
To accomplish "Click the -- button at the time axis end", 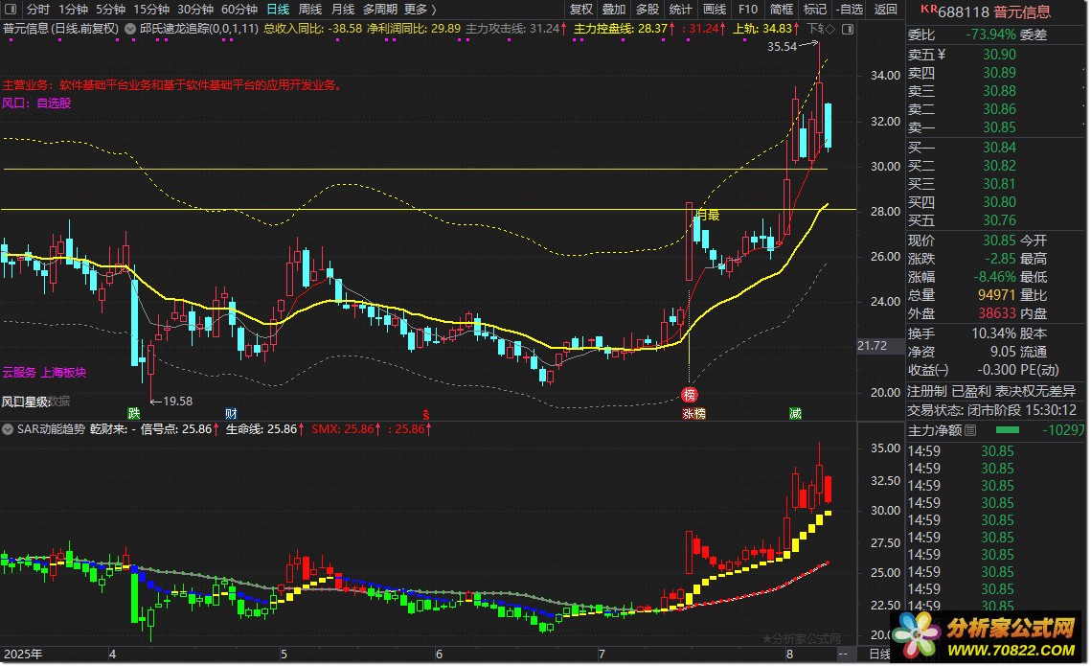I will click(843, 655).
